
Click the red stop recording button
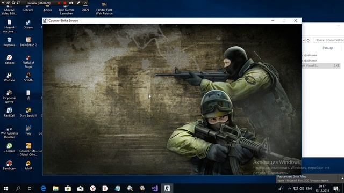tap(65, 3)
